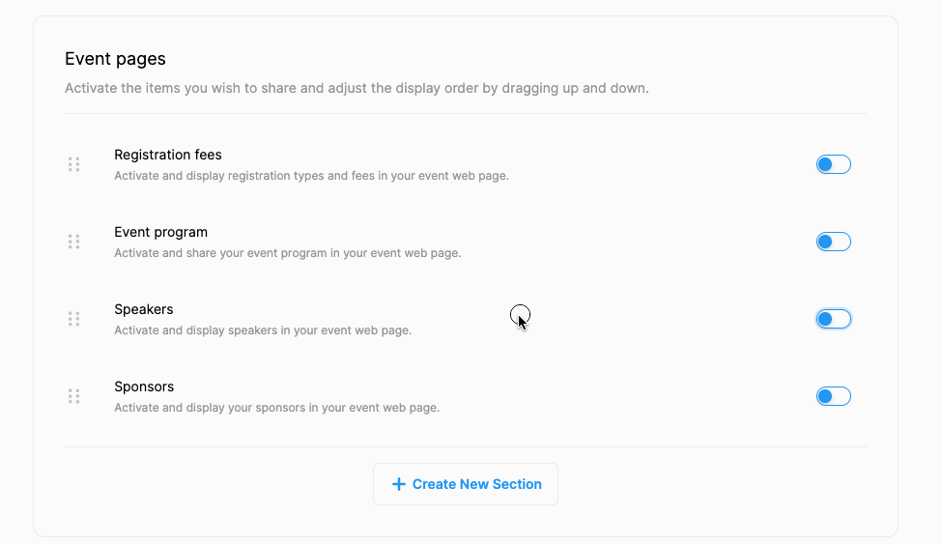Turn off the Sponsors toggle

coord(833,396)
